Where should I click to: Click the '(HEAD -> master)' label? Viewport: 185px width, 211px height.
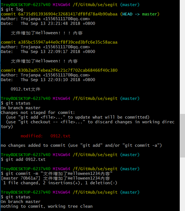point(140,14)
